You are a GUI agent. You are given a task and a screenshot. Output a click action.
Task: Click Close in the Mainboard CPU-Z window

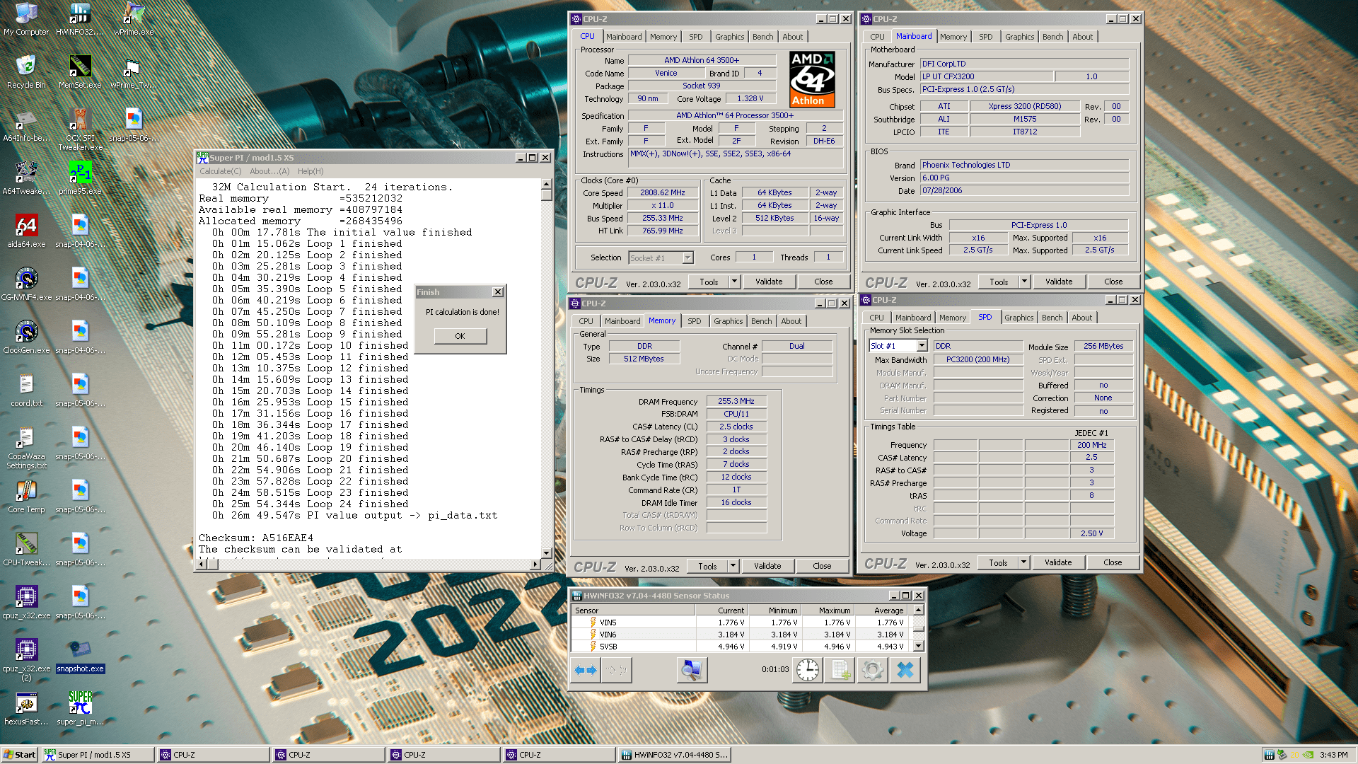pyautogui.click(x=1113, y=282)
